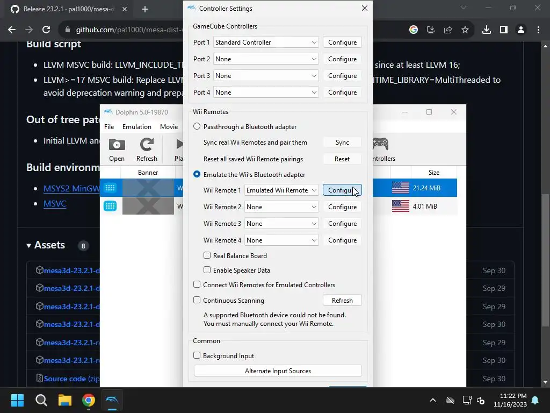550x413 pixels.
Task: Click Wii platform icon of 4.01 MiB game
Action: click(110, 206)
